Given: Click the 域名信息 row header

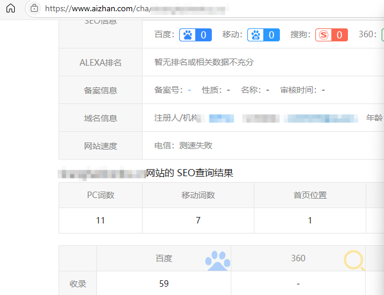Looking at the screenshot, I should pyautogui.click(x=101, y=118).
